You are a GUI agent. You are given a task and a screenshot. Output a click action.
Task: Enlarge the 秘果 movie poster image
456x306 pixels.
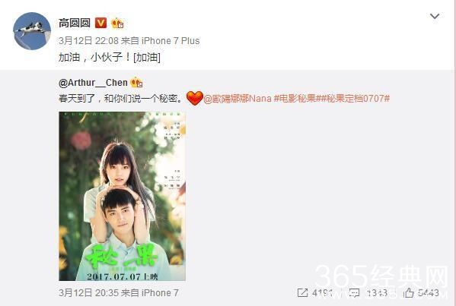coord(122,196)
